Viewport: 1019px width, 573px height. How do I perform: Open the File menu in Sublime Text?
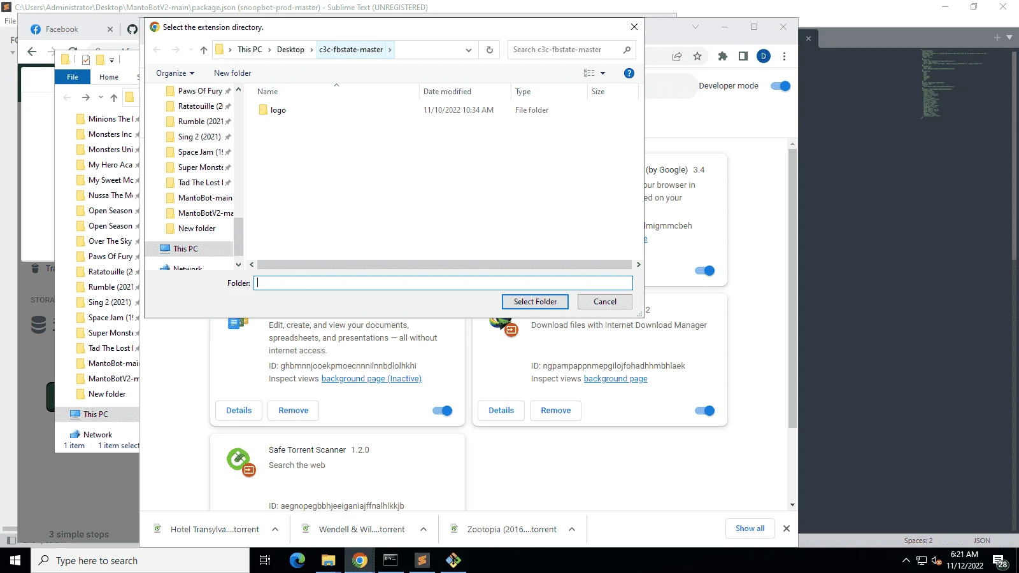point(10,21)
